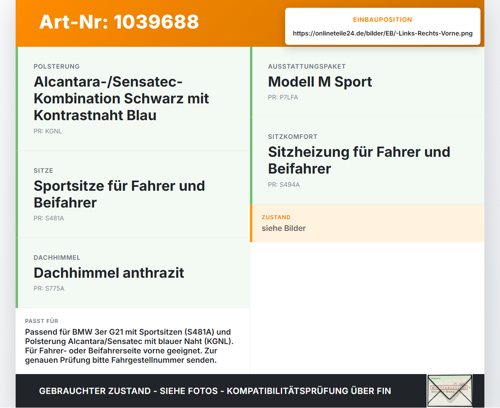Click the DACHHIMMEL category label
Screen dimensions: 500x408
57,258
